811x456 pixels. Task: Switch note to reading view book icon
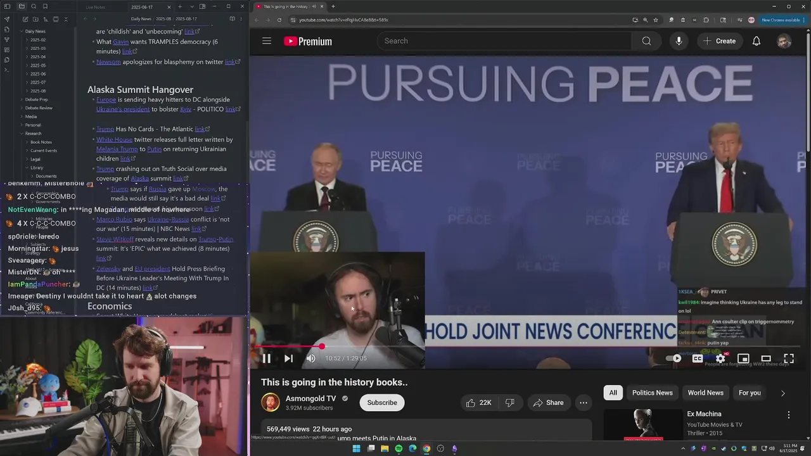232,19
